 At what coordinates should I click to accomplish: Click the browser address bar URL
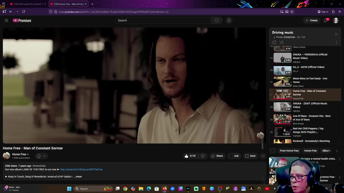click(113, 12)
